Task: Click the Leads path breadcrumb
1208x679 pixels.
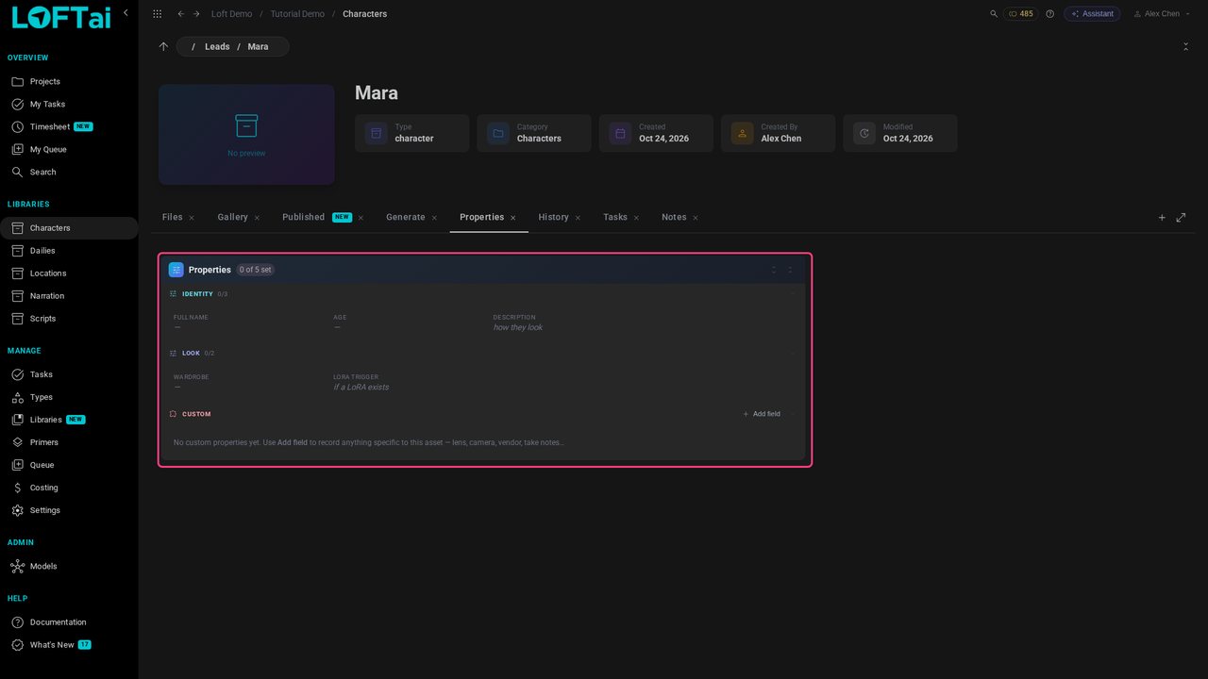Action: (217, 46)
